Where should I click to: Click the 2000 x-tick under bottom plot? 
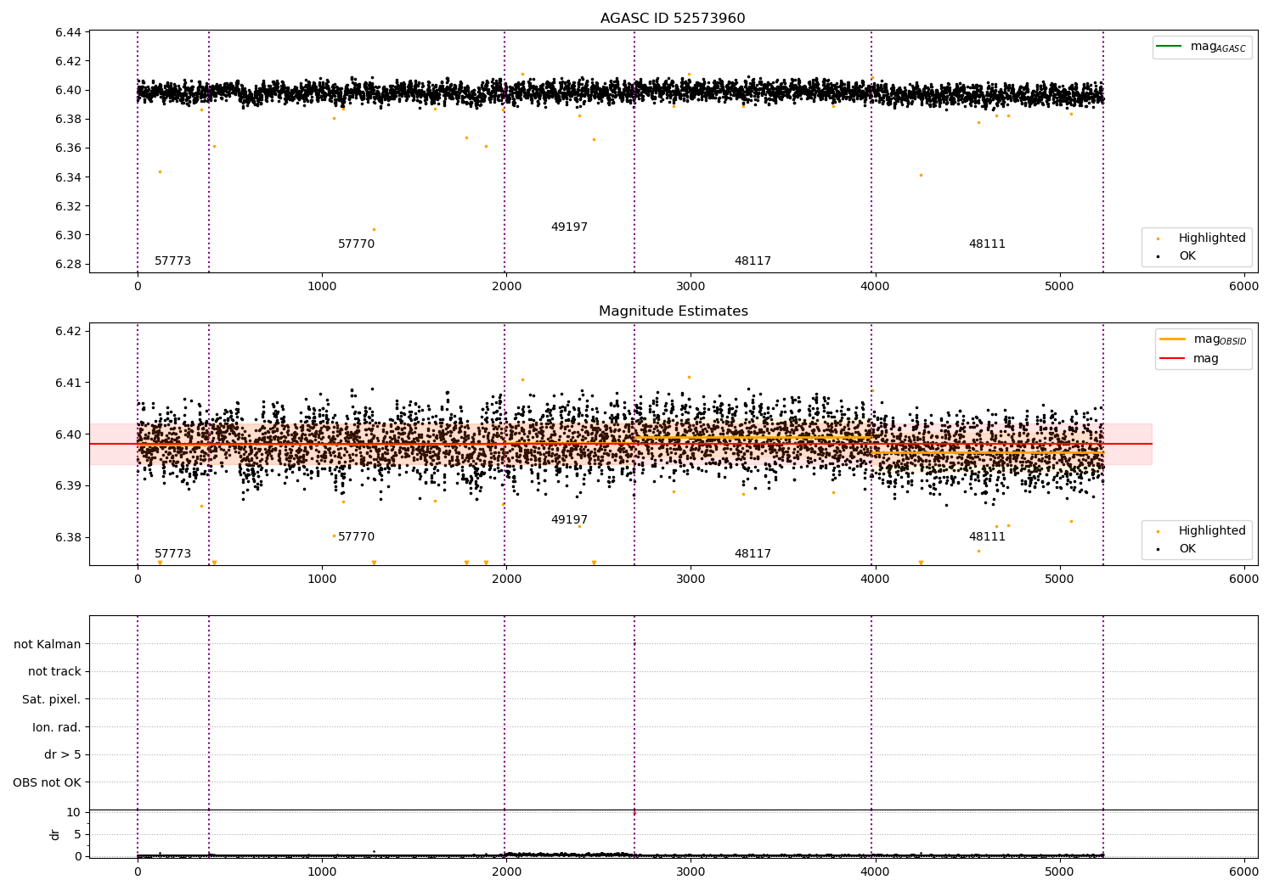(x=506, y=871)
